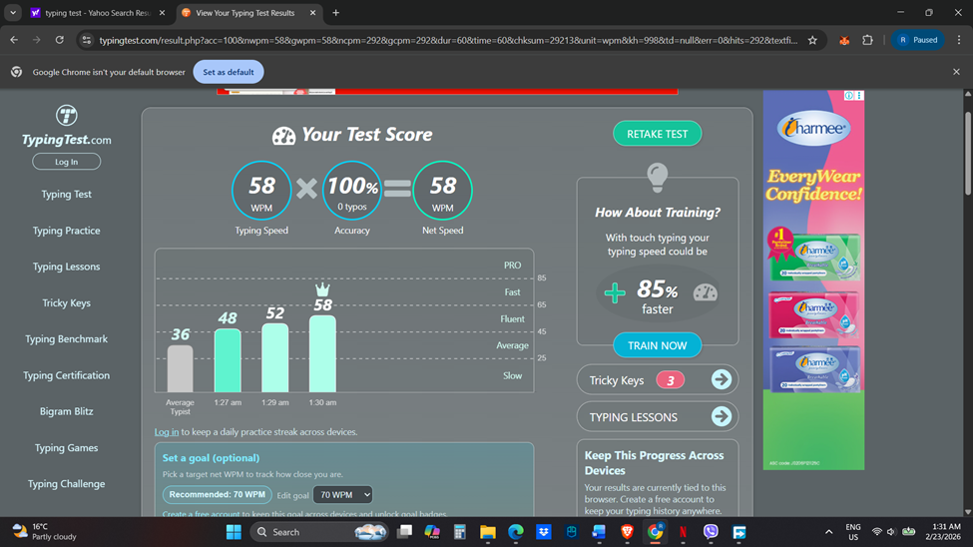Click the page vertical scrollbar

(967, 154)
